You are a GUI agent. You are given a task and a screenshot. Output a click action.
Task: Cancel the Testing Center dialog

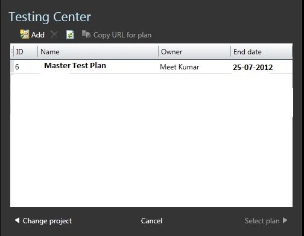click(x=151, y=221)
